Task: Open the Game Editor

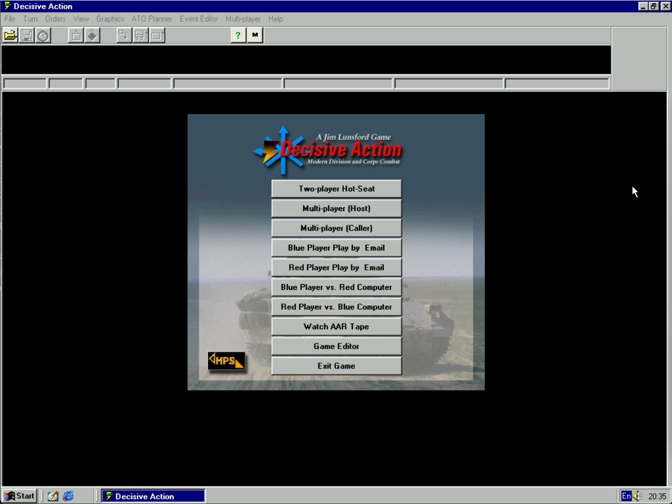Action: pyautogui.click(x=337, y=346)
